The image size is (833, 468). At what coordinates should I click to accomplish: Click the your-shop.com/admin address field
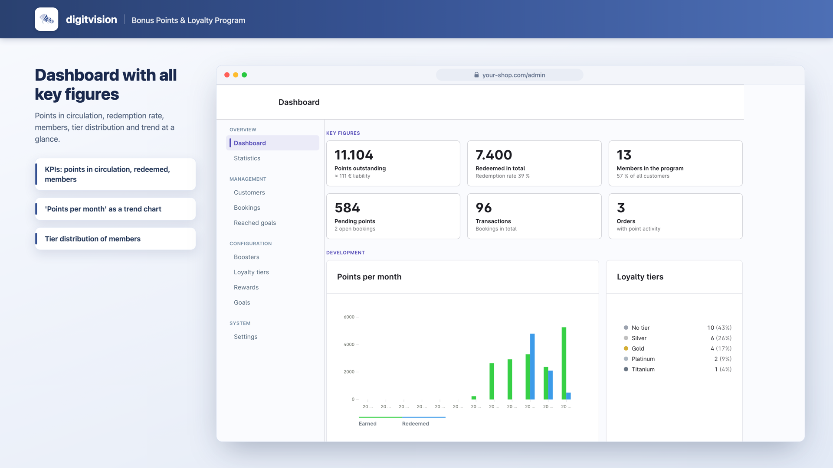(x=509, y=75)
